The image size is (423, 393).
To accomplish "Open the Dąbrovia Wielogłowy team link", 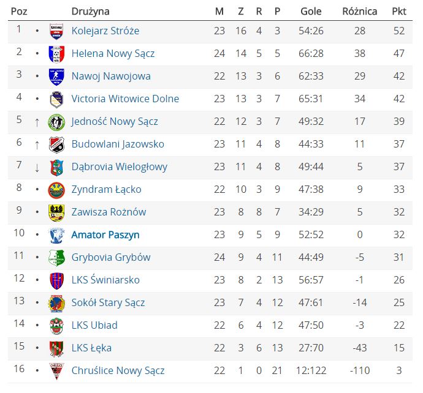I will [x=120, y=167].
